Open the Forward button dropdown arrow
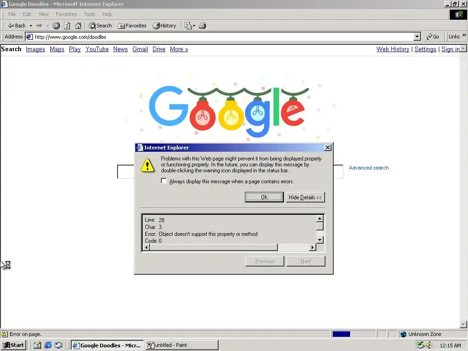 (x=48, y=26)
